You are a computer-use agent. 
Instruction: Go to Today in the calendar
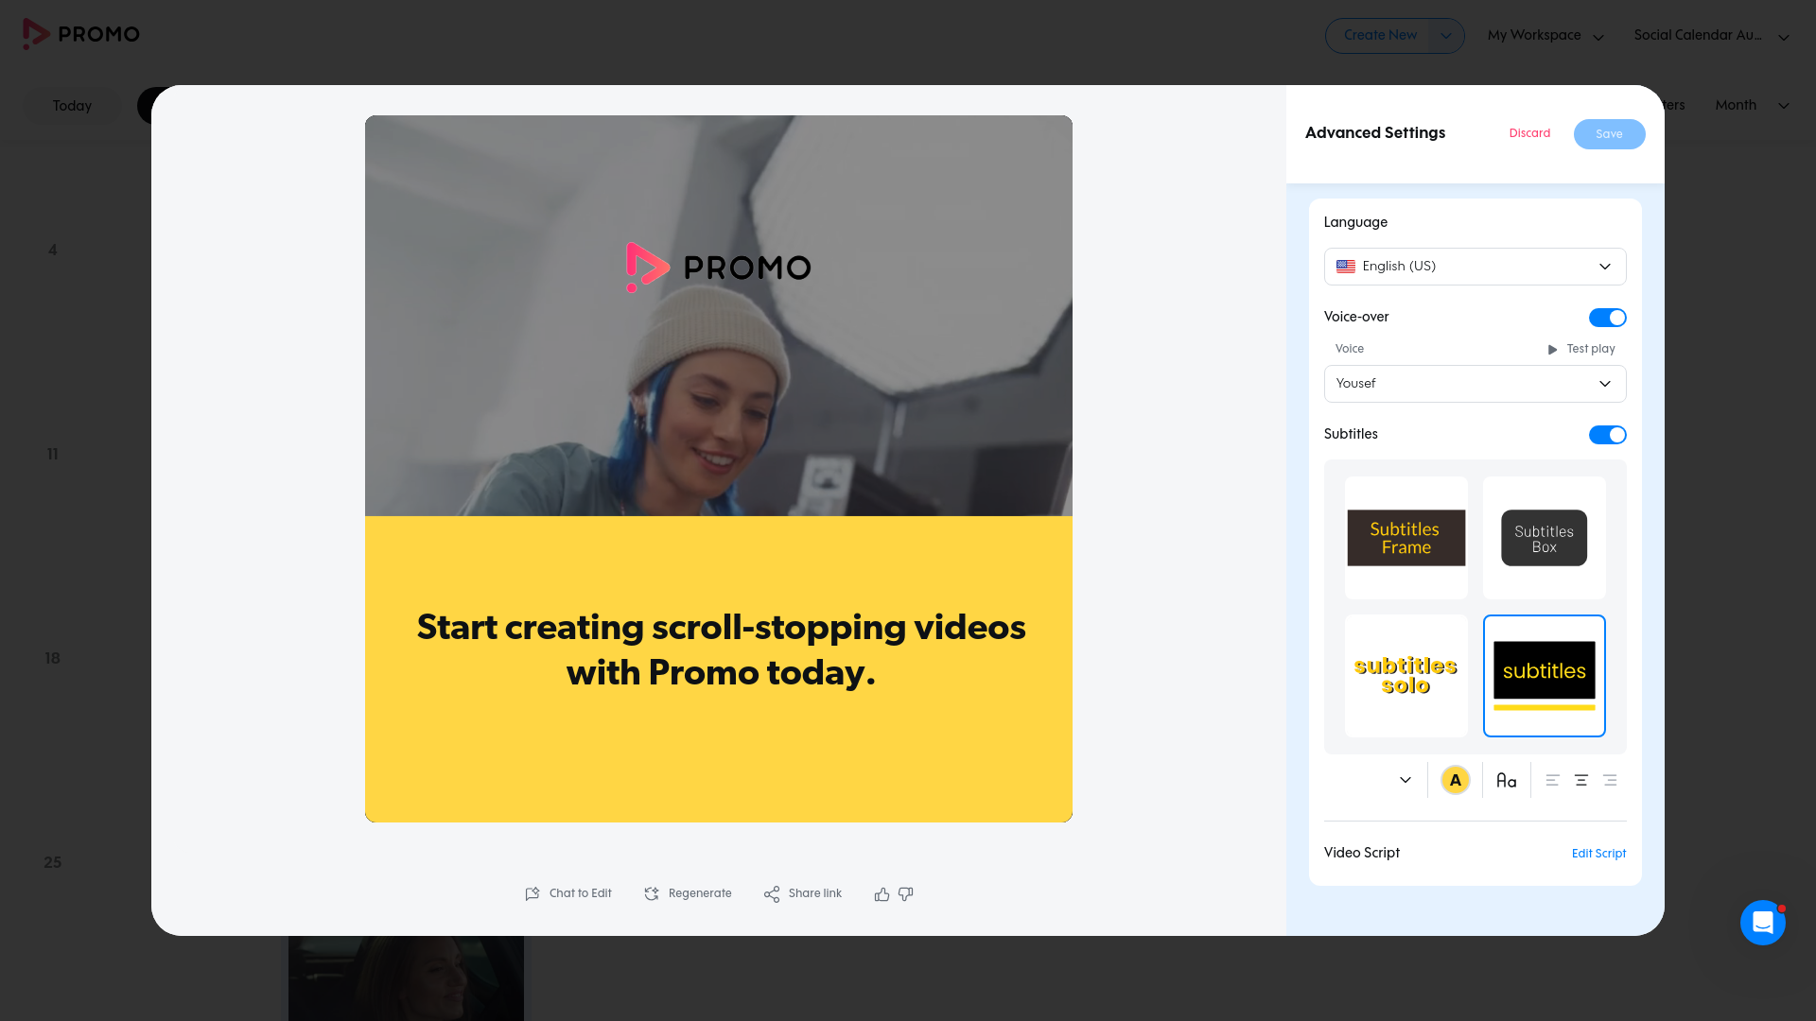click(x=72, y=106)
